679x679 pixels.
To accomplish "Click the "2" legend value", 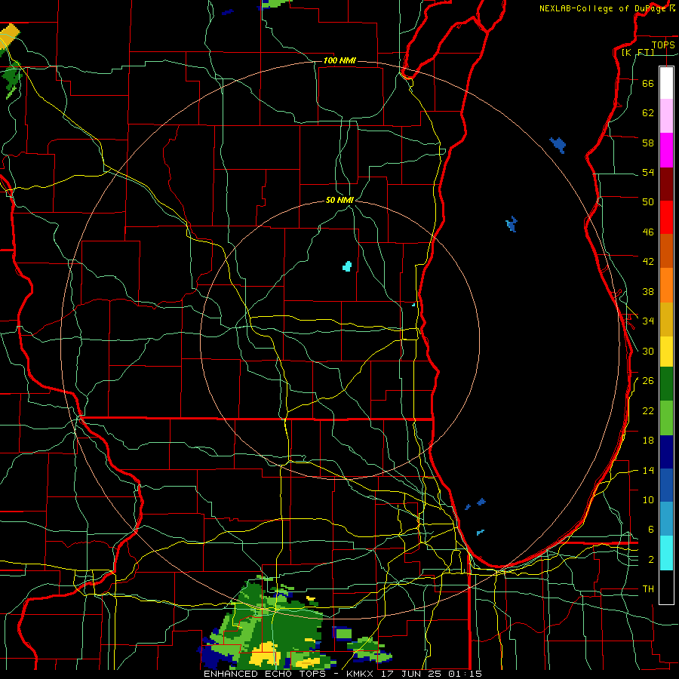I will tap(650, 560).
